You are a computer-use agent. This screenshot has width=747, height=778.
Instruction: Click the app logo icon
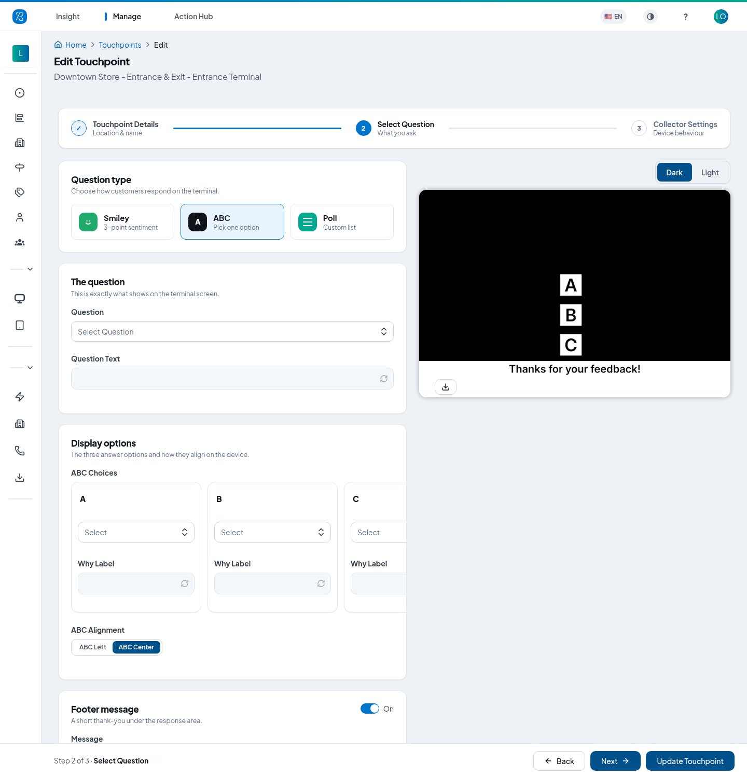click(20, 17)
